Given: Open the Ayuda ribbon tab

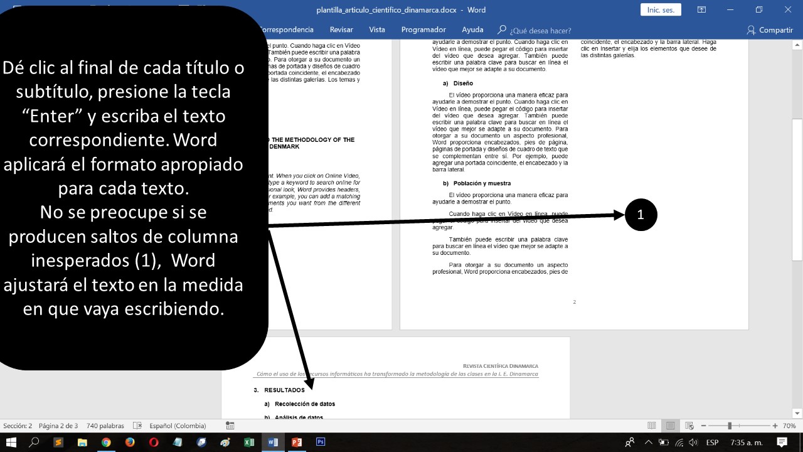Looking at the screenshot, I should (x=472, y=30).
